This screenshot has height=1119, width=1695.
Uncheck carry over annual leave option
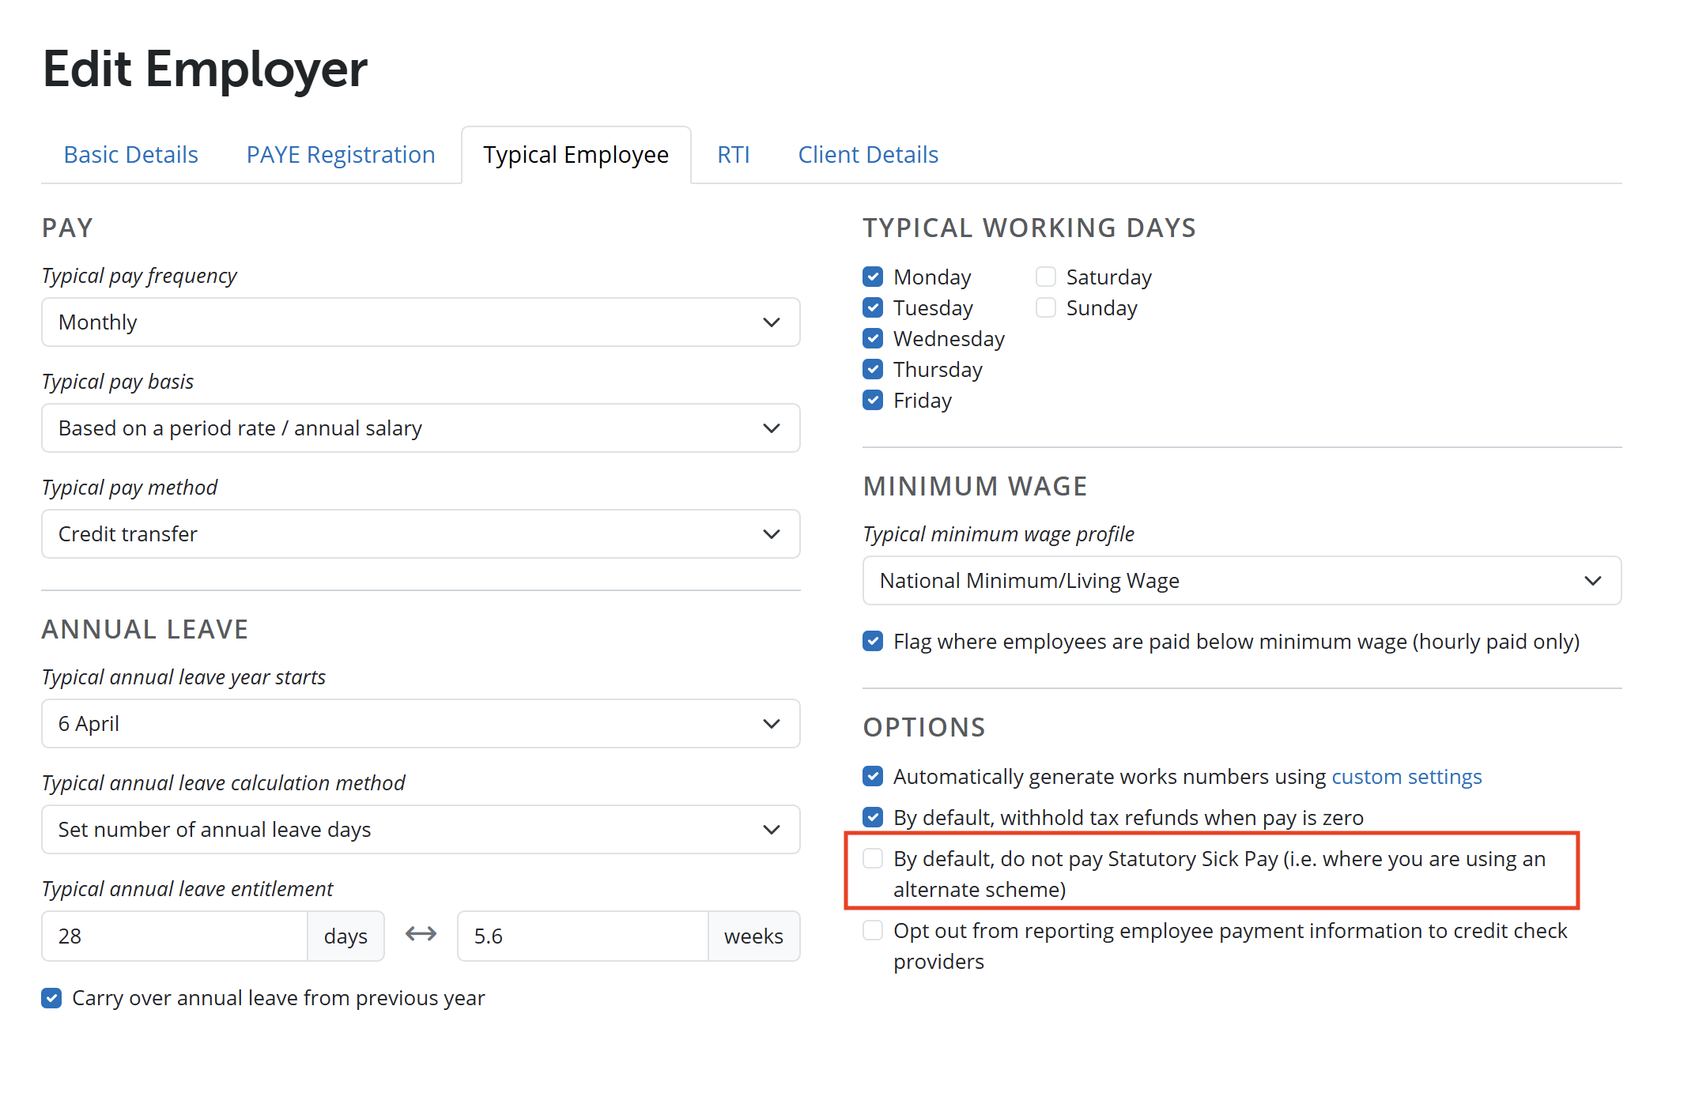click(x=51, y=997)
